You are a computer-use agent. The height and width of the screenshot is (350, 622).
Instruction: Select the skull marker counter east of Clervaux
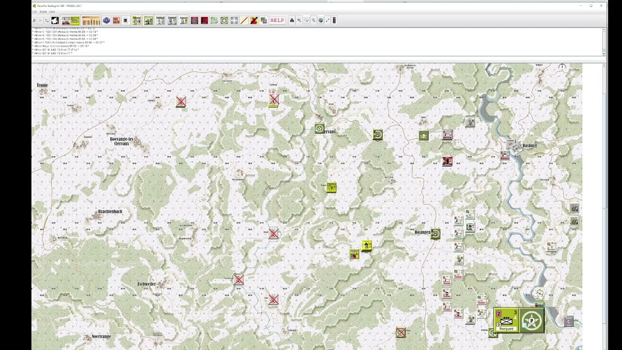(424, 136)
